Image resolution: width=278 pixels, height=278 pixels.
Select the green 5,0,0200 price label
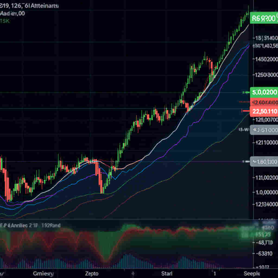[264, 92]
